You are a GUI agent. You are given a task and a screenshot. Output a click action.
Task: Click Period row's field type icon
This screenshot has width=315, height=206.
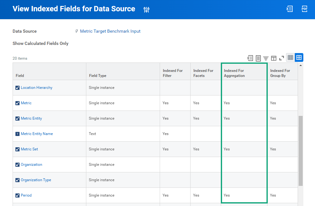tap(17, 195)
